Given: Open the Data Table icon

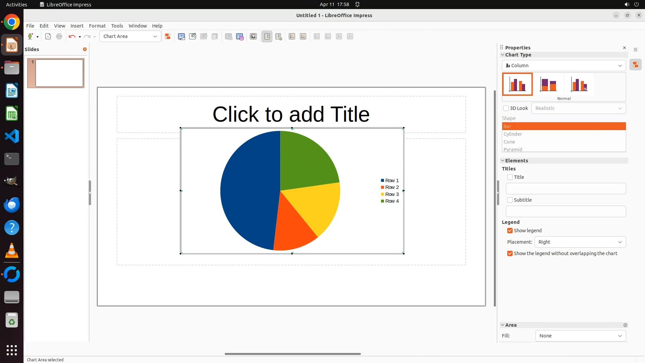Looking at the screenshot, I should pyautogui.click(x=240, y=36).
